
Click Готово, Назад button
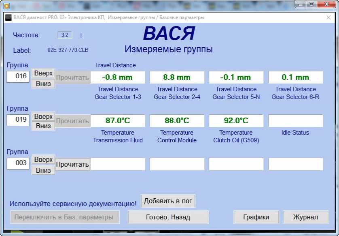(168, 217)
